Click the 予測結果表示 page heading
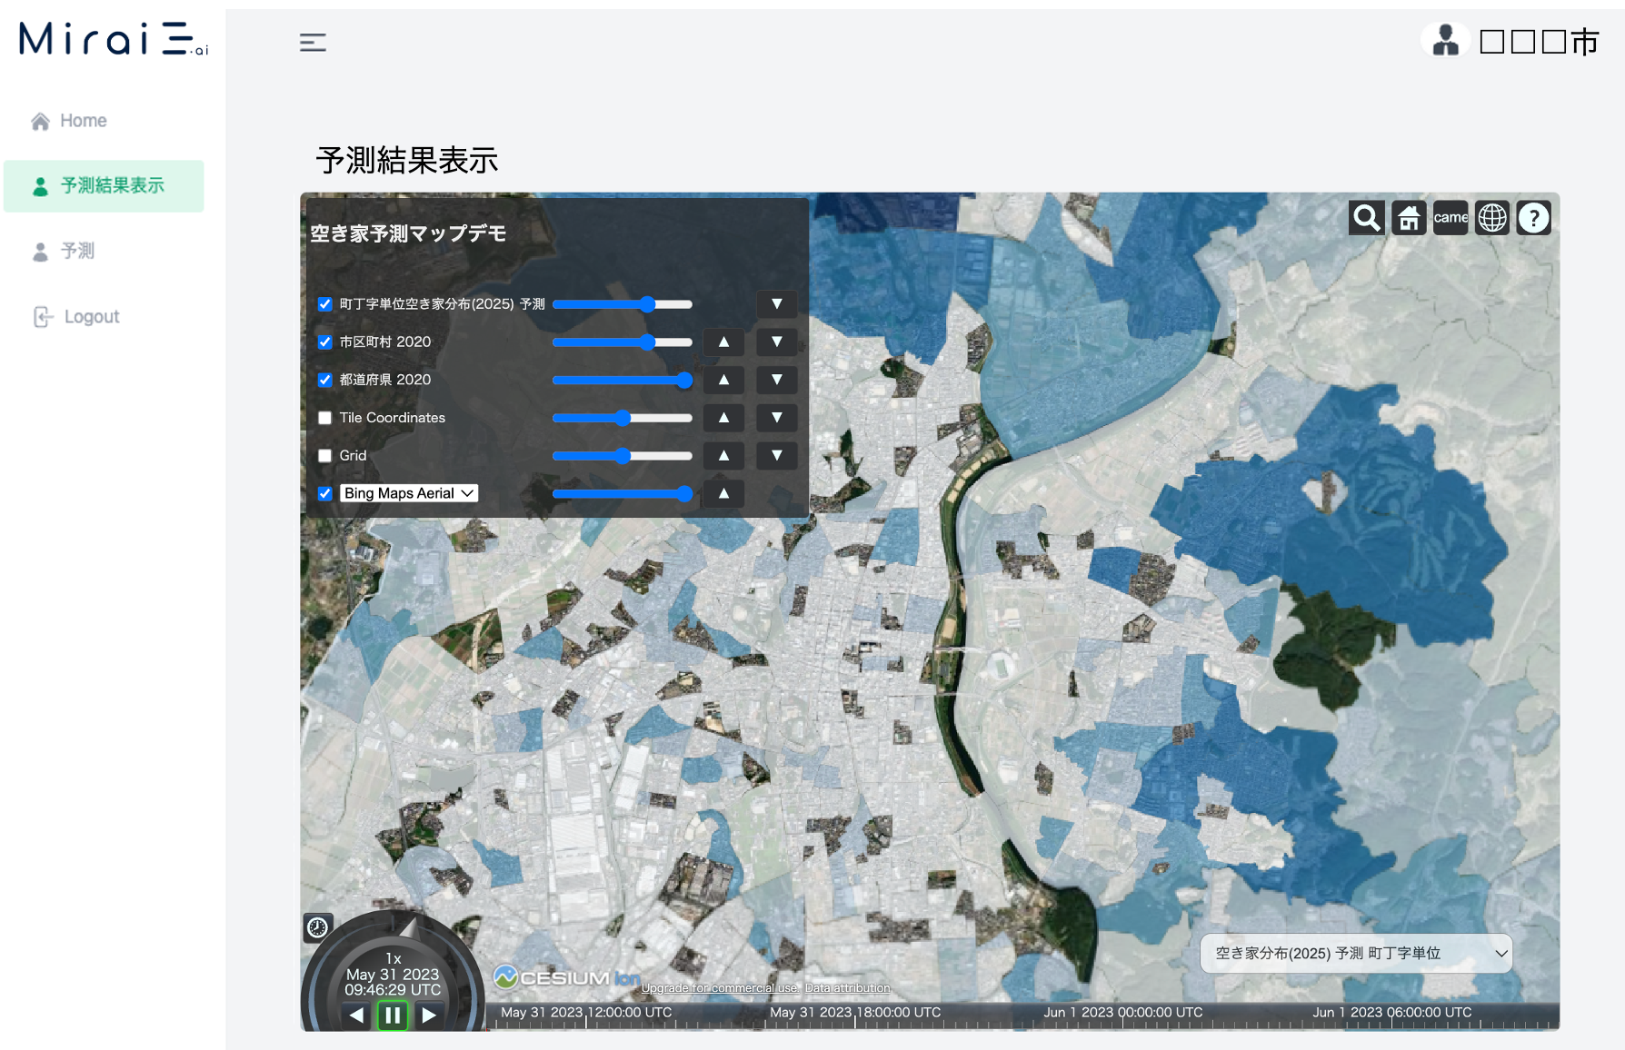This screenshot has width=1625, height=1050. coord(407,161)
